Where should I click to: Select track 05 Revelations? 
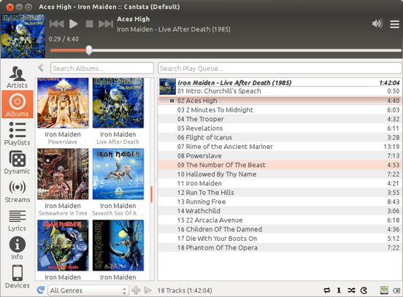pos(280,128)
